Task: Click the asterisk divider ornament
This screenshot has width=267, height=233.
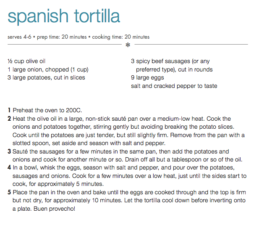Action: (x=128, y=45)
